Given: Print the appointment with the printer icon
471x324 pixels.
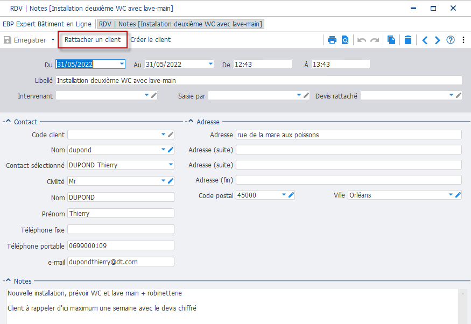Looking at the screenshot, I should 332,40.
